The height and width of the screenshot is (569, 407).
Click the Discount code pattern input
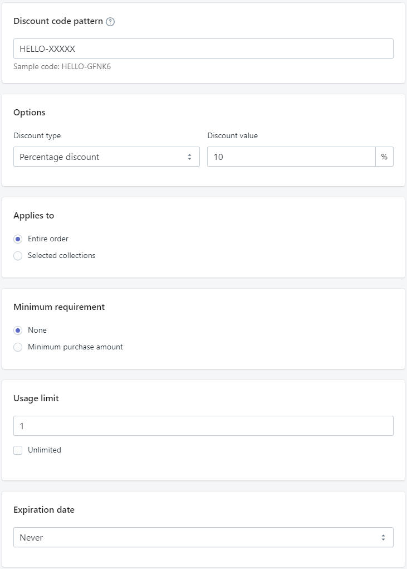click(x=203, y=48)
